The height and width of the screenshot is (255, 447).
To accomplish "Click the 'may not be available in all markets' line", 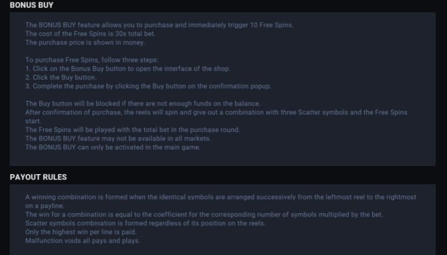I will pyautogui.click(x=118, y=139).
